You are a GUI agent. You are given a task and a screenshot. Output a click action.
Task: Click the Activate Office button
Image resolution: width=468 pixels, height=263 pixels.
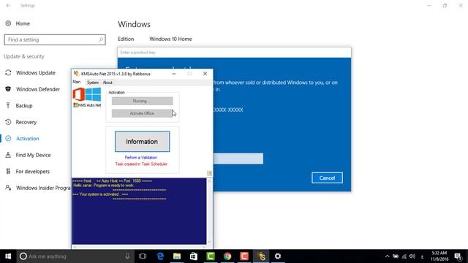[143, 113]
